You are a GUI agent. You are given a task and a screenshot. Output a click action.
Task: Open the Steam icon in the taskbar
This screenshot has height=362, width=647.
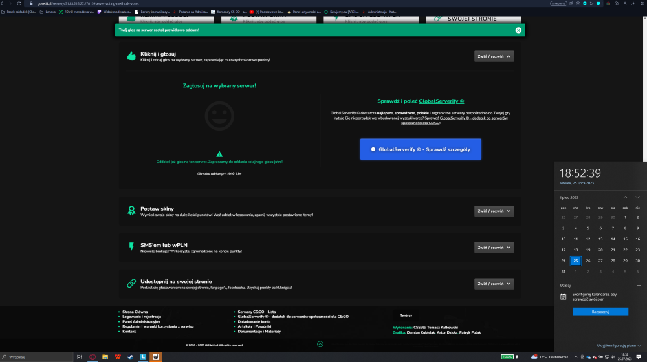(x=131, y=357)
